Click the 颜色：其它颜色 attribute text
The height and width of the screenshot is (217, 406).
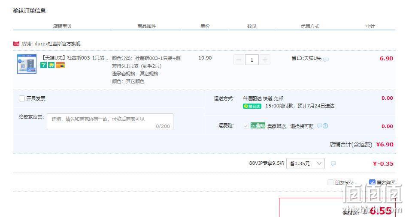(128, 81)
